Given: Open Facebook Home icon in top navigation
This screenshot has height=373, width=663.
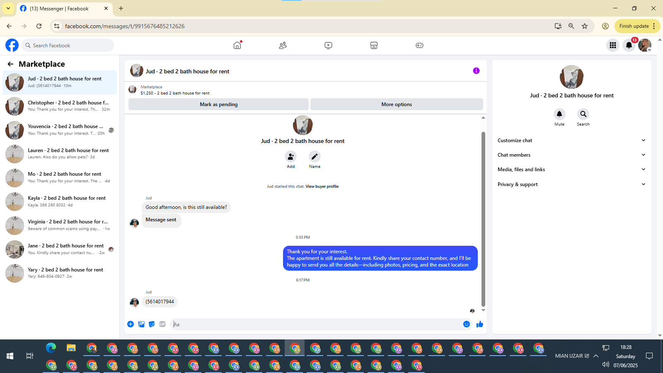Looking at the screenshot, I should pyautogui.click(x=237, y=45).
